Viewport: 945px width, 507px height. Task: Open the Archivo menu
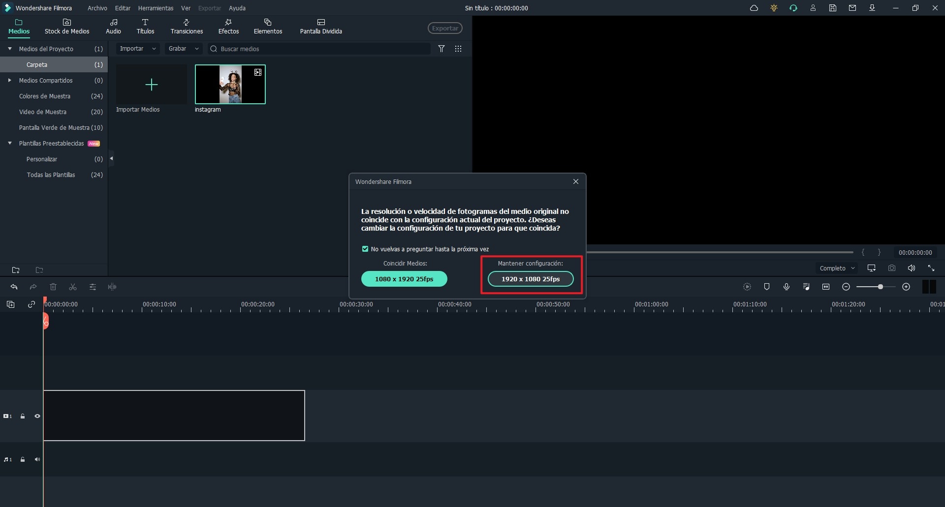click(97, 8)
